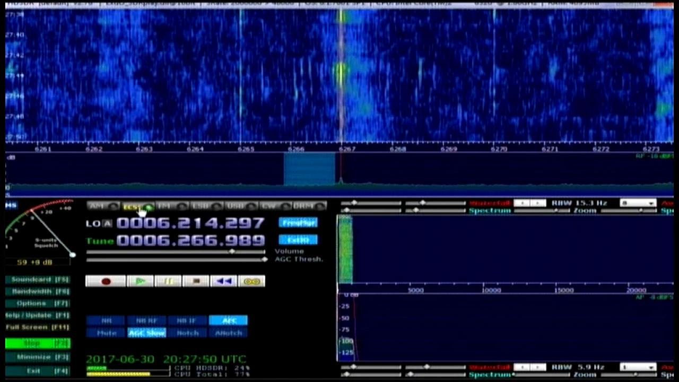The height and width of the screenshot is (382, 679).
Task: Open the upper RBW 15.3 Hz dropdown
Action: pos(639,203)
